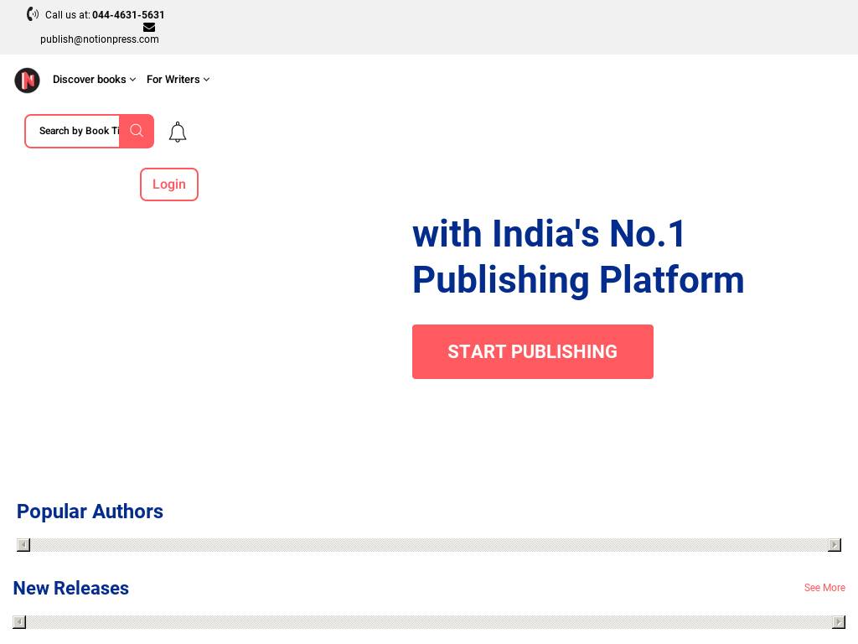Open notifications with the bell icon
The width and height of the screenshot is (858, 644).
[177, 132]
